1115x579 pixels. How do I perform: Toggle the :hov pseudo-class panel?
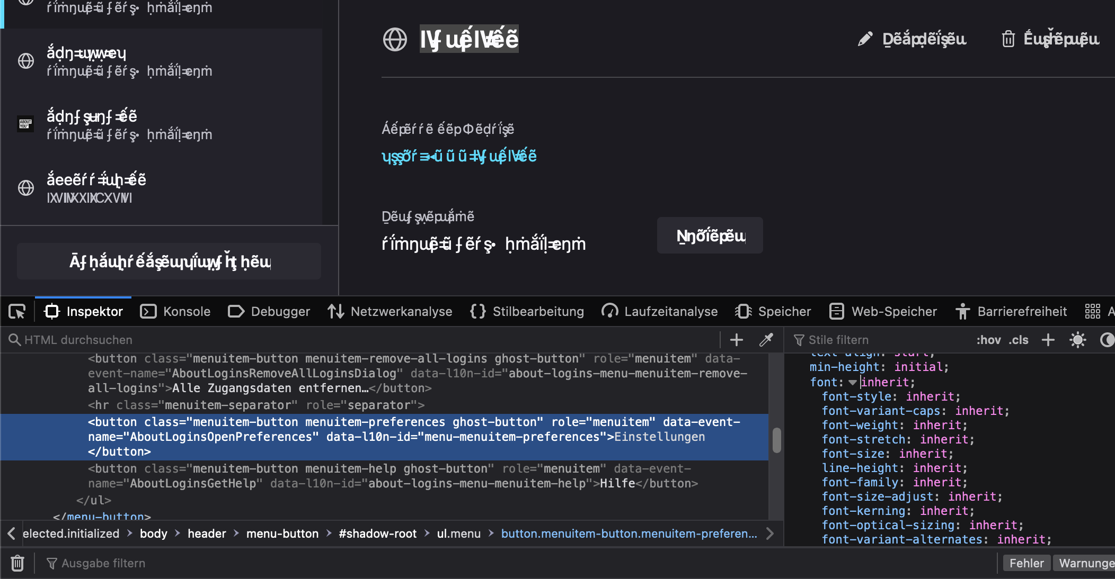(x=988, y=340)
